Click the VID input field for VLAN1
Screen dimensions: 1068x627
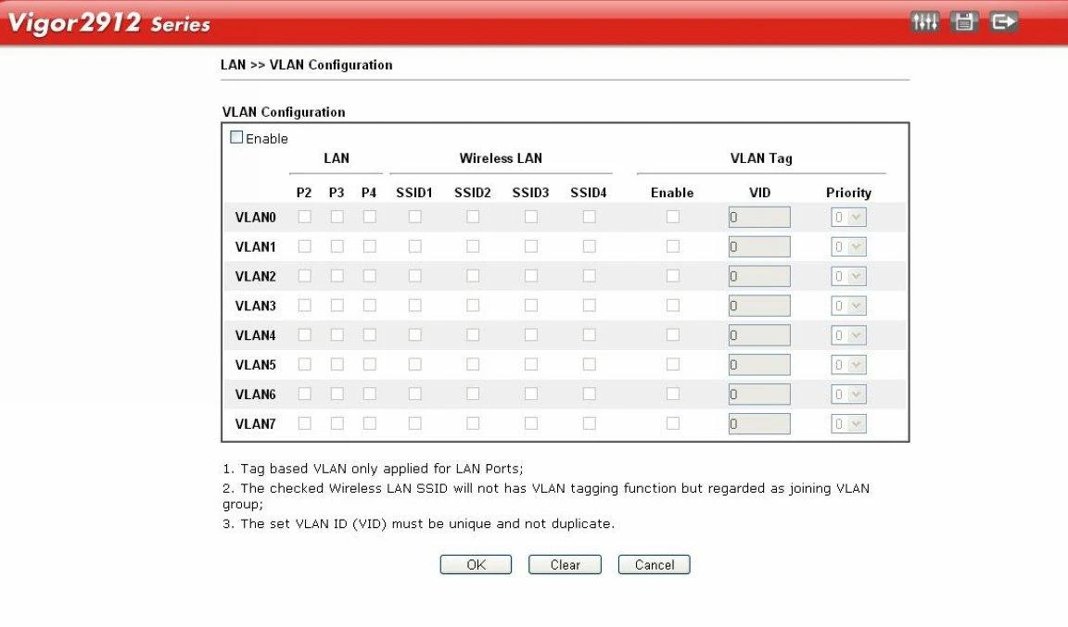pos(758,245)
